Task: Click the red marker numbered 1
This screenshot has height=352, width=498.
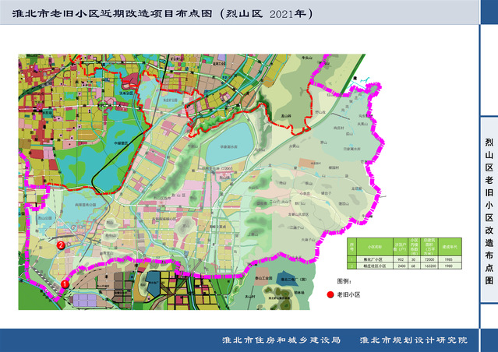Action: [x=65, y=285]
